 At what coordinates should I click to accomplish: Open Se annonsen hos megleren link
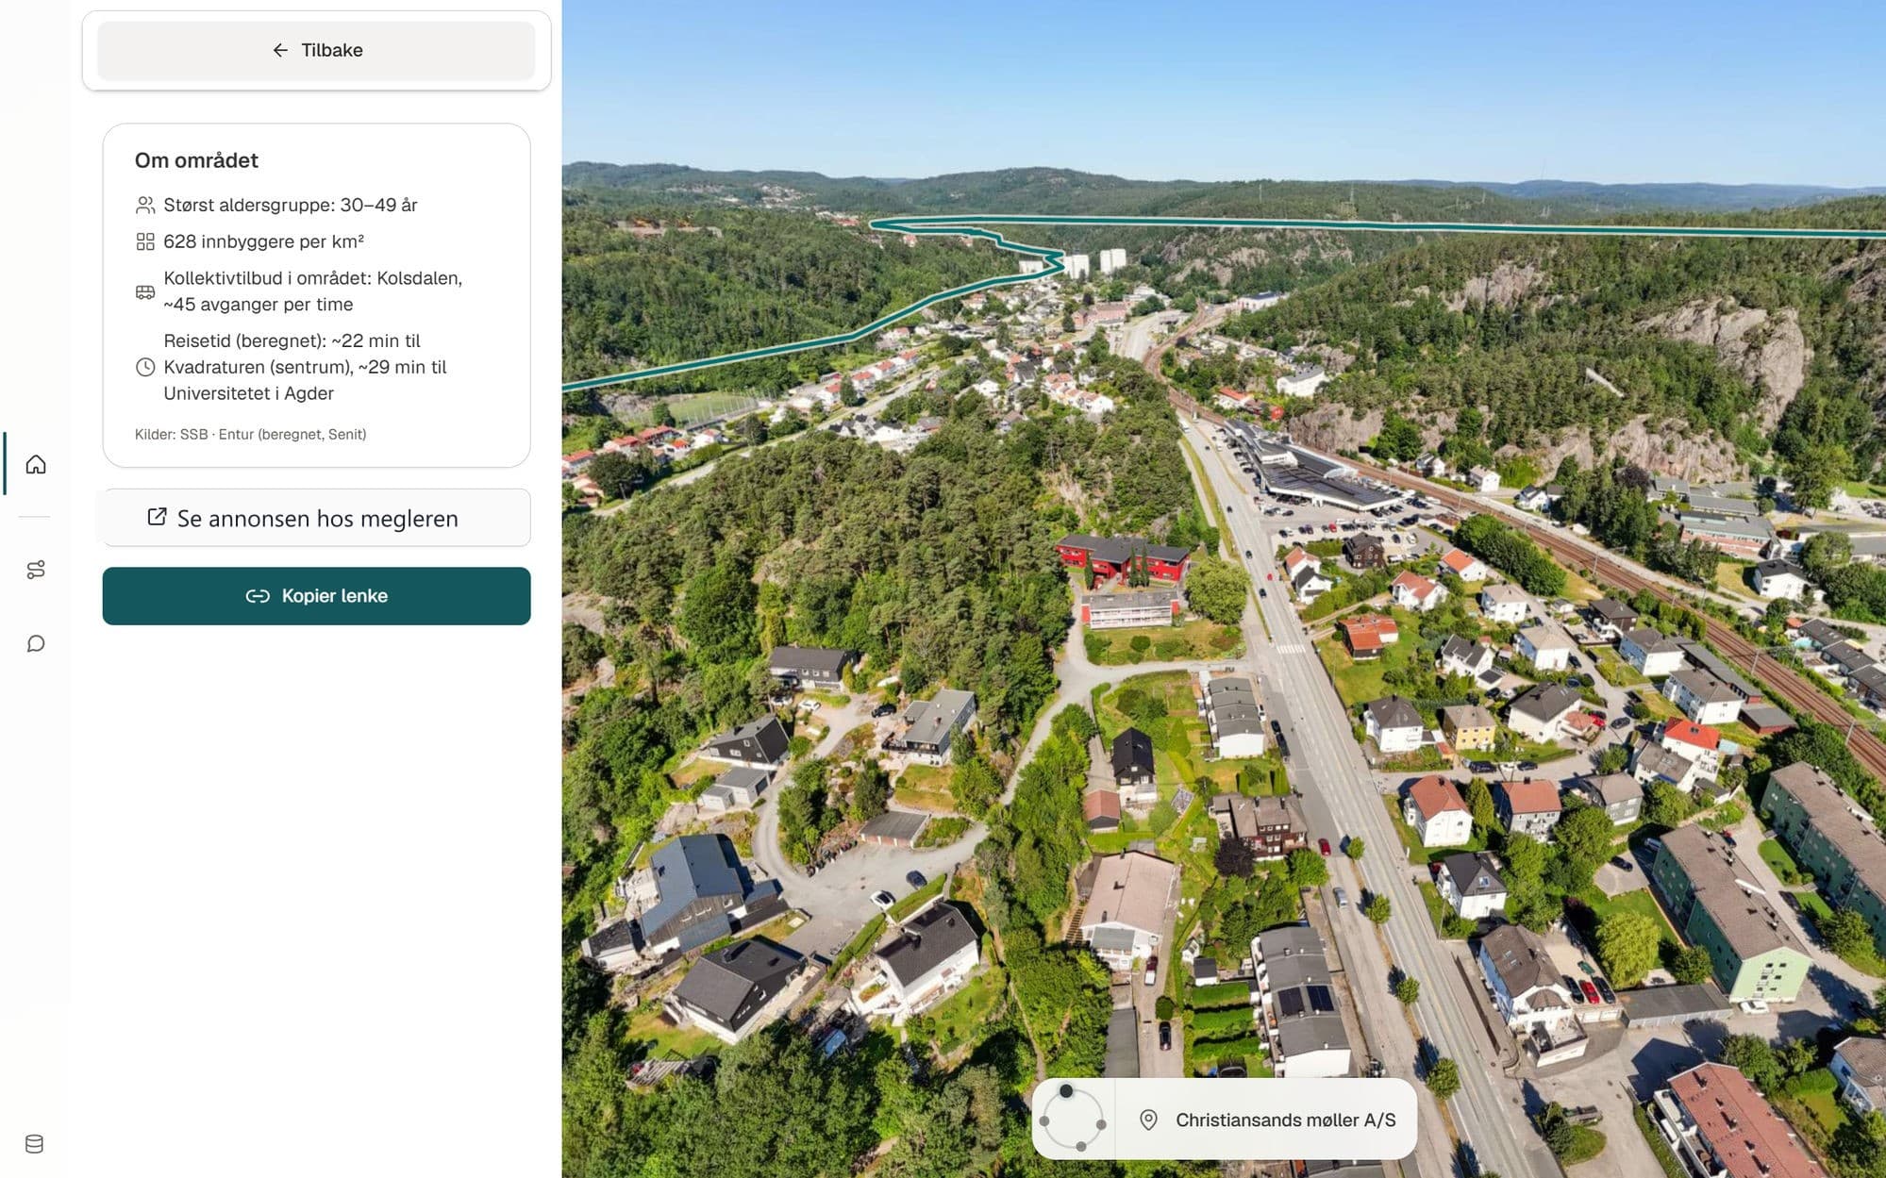point(316,518)
